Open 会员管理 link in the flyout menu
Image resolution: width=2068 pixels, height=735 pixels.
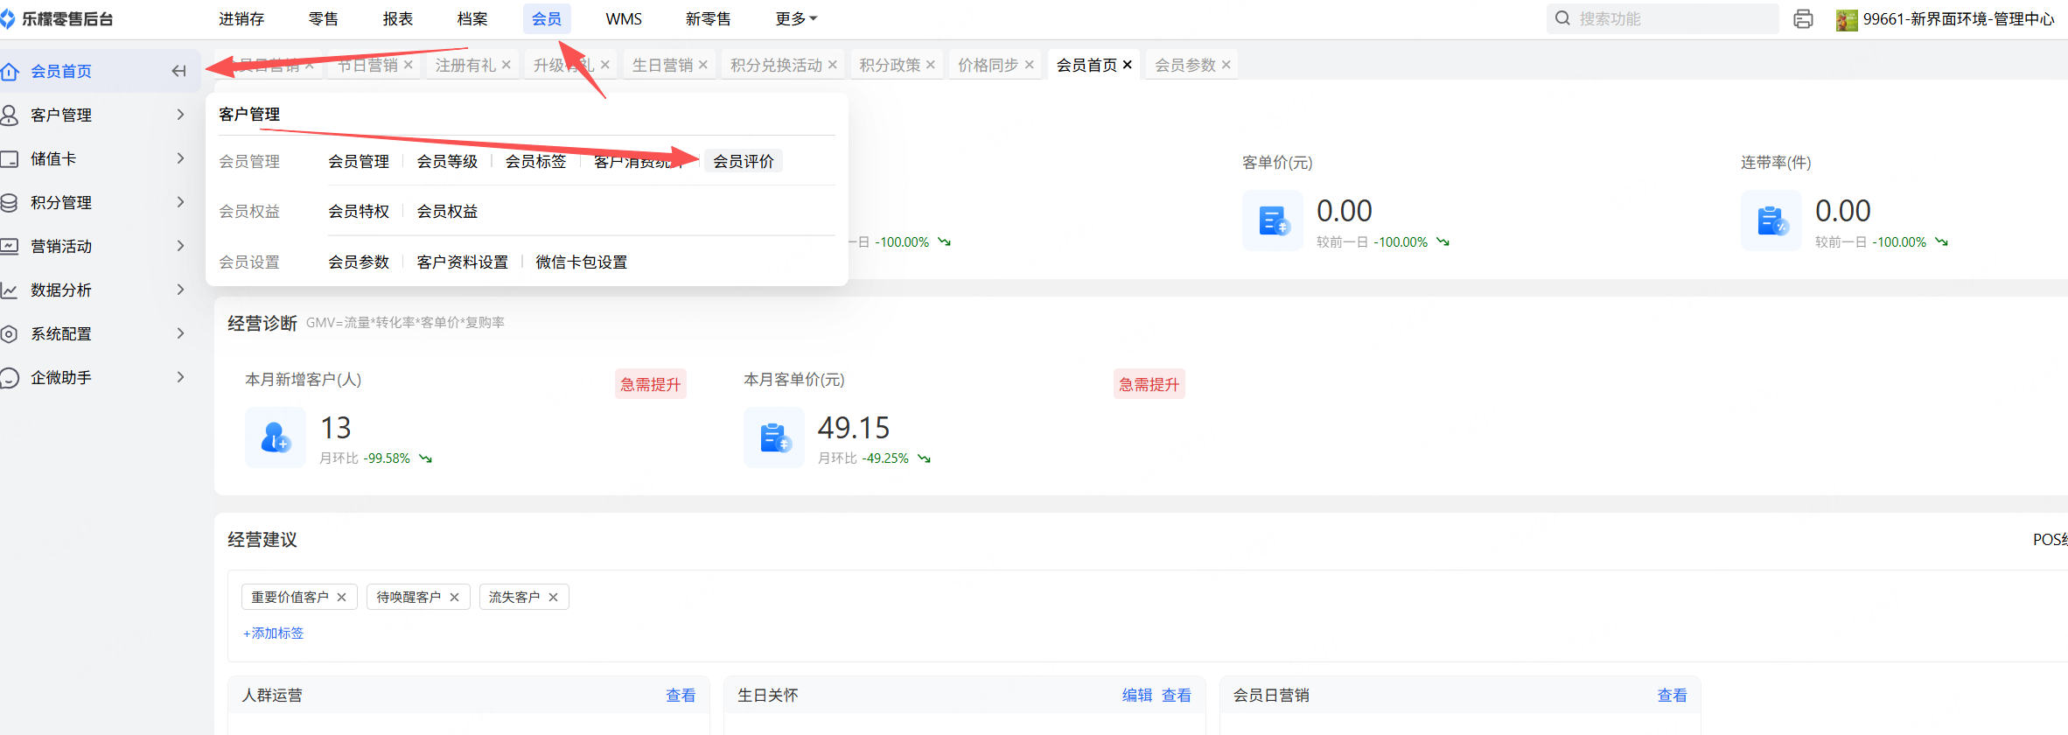click(x=359, y=161)
